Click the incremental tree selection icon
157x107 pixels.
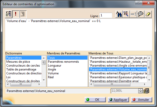(x=9, y=14)
